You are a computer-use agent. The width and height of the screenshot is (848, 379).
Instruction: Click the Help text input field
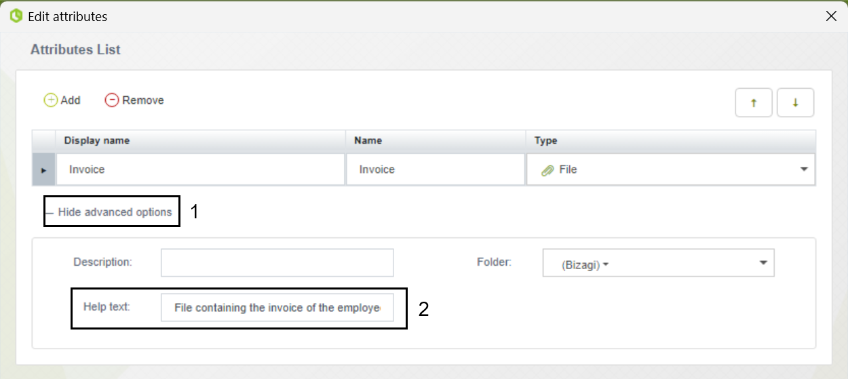pyautogui.click(x=277, y=307)
